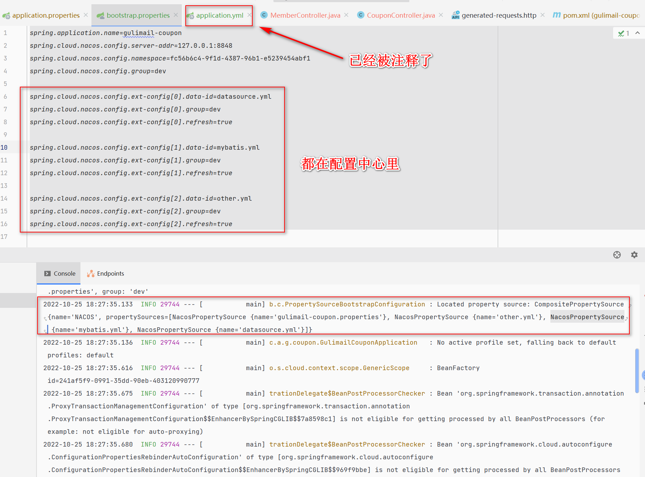The height and width of the screenshot is (477, 645).
Task: Click the ext-config[1].group=dev line
Action: coord(125,160)
